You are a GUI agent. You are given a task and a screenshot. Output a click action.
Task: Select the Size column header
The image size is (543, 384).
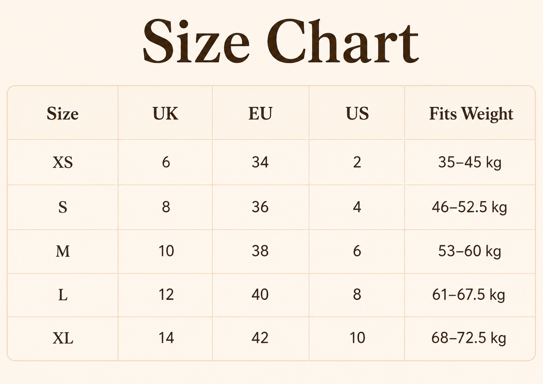(63, 113)
